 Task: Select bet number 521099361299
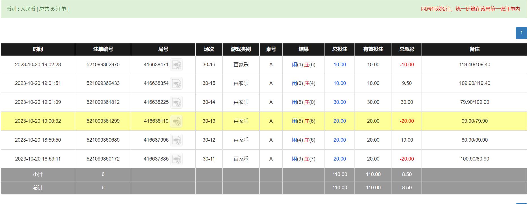click(103, 121)
